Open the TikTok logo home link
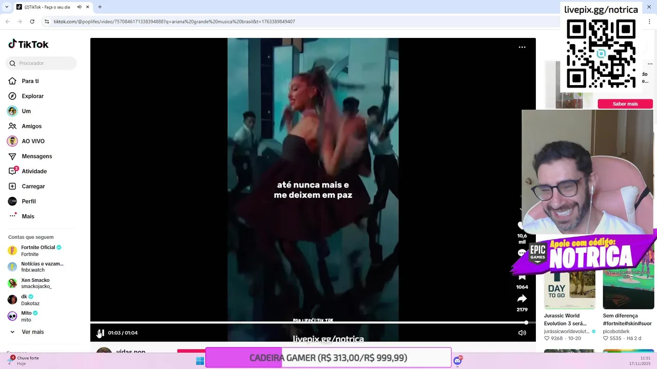Image resolution: width=657 pixels, height=369 pixels. coord(28,44)
